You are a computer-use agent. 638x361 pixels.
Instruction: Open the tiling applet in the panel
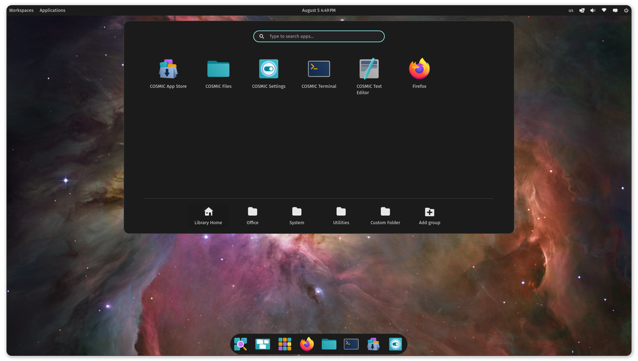click(582, 11)
